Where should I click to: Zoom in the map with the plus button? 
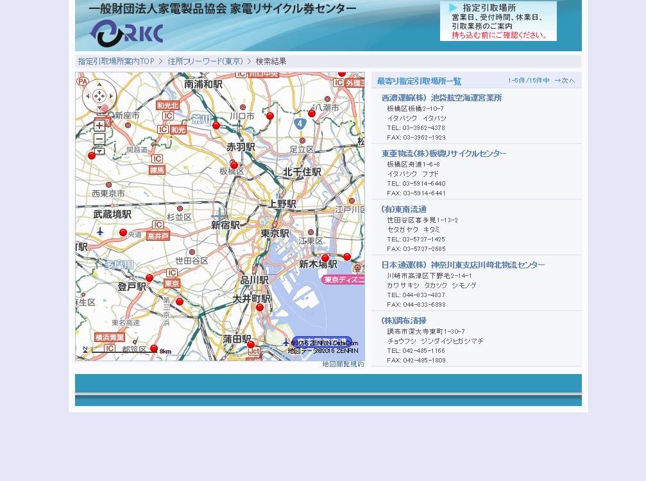pyautogui.click(x=99, y=125)
